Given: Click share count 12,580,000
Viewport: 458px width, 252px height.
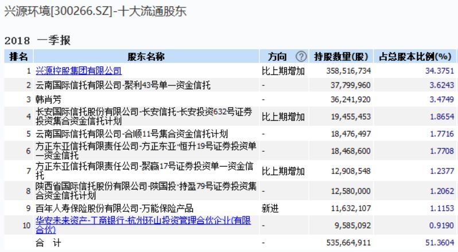Looking at the screenshot, I should (x=351, y=191).
